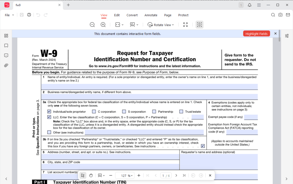Uncheck the LLC checkbox
This screenshot has height=184, width=293.
pyautogui.click(x=49, y=117)
